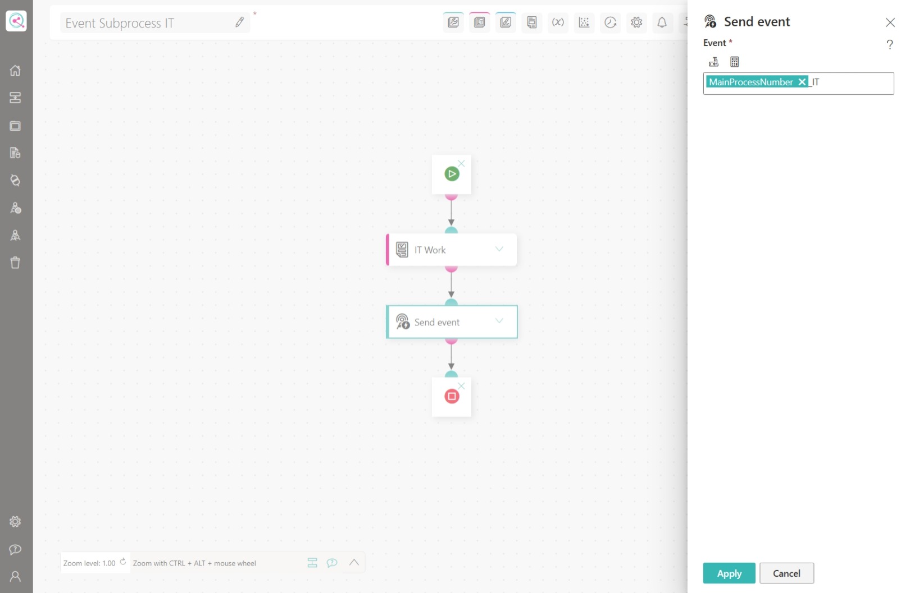
Task: Apply the Send event settings
Action: click(x=729, y=573)
